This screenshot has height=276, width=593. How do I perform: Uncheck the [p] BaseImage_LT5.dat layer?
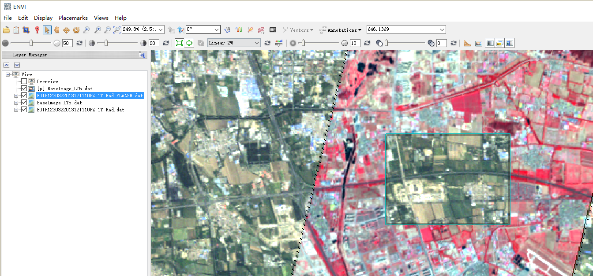point(24,88)
